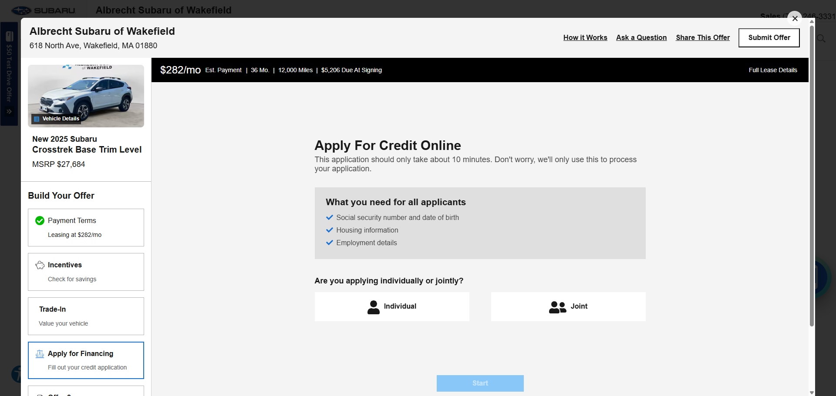The image size is (836, 396).
Task: Open the Incentives step
Action: pyautogui.click(x=86, y=272)
